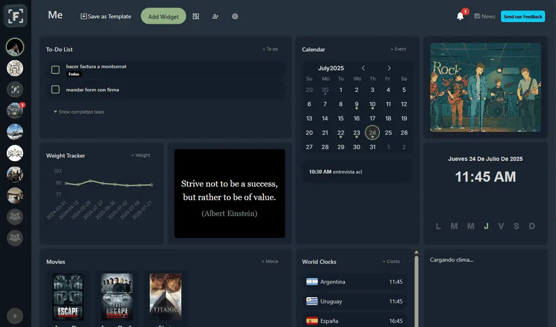Open the sidebar workspace with round white logo

click(15, 153)
